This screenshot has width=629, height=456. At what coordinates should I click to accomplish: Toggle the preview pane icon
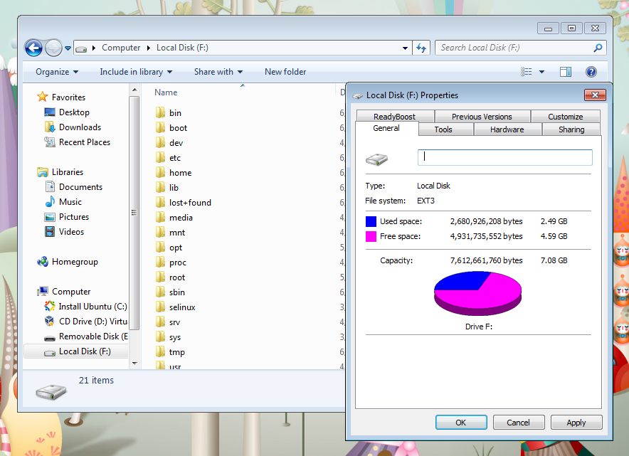point(566,72)
